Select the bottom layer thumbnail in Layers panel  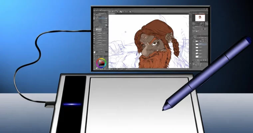coord(197,57)
